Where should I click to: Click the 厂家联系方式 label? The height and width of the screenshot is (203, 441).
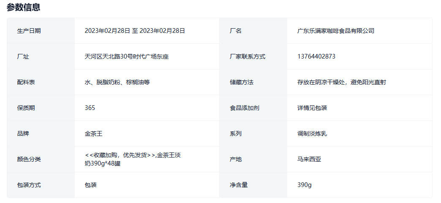coord(247,56)
